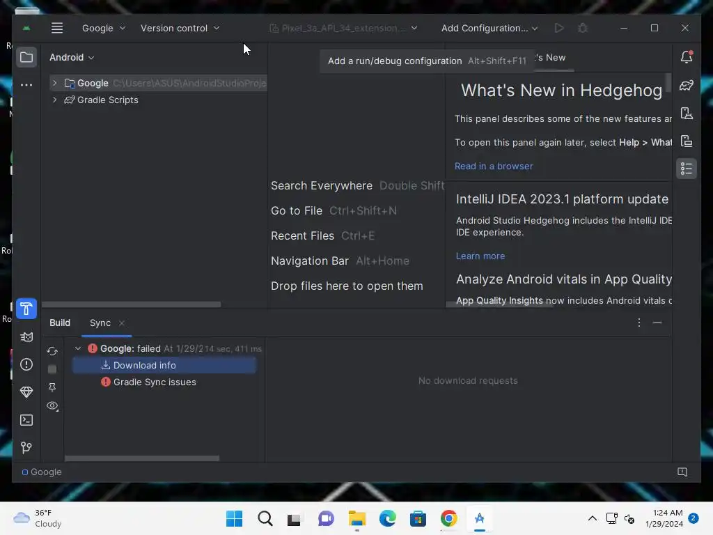Switch to the Build tab
The width and height of the screenshot is (713, 535).
click(x=60, y=323)
